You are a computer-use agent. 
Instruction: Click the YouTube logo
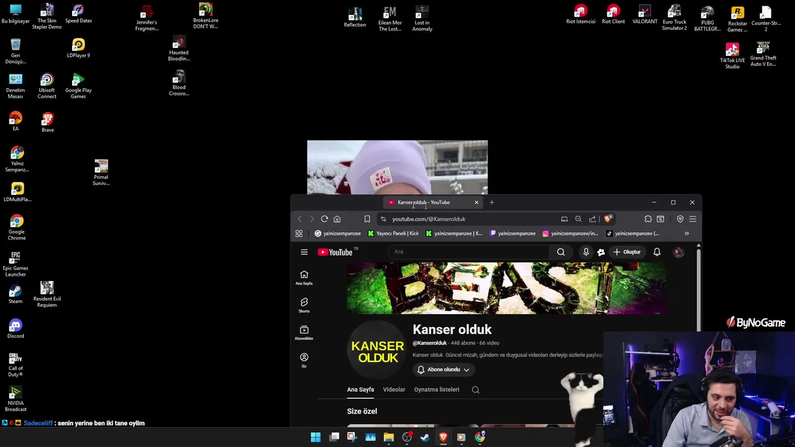(x=335, y=252)
